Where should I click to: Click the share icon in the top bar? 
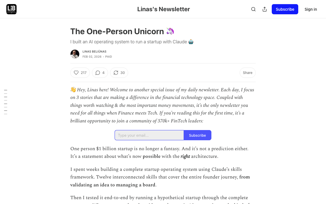[x=265, y=9]
